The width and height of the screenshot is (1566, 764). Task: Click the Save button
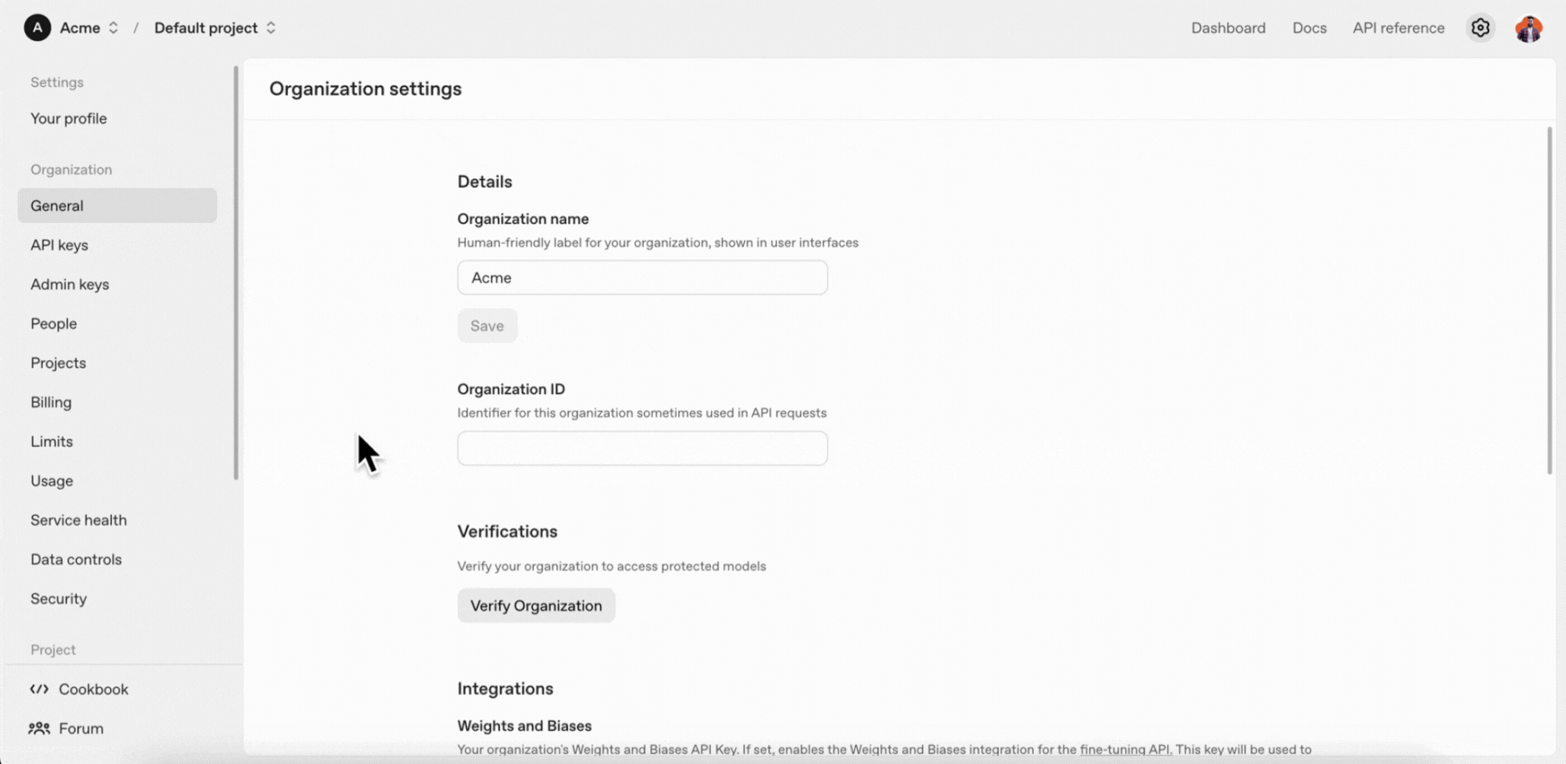pos(487,326)
